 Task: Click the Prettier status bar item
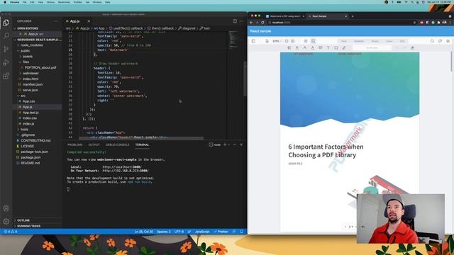(x=221, y=232)
